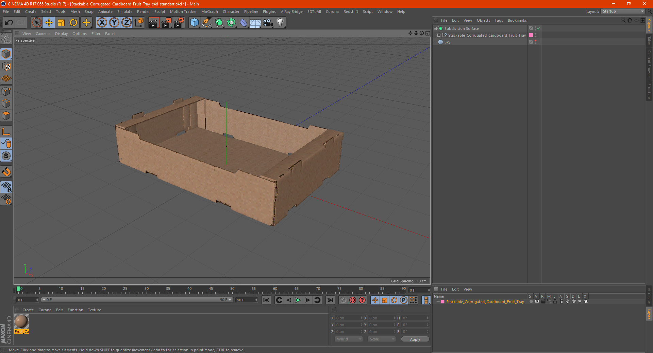Image resolution: width=653 pixels, height=353 pixels.
Task: Click the Undo arrow icon
Action: (x=9, y=23)
